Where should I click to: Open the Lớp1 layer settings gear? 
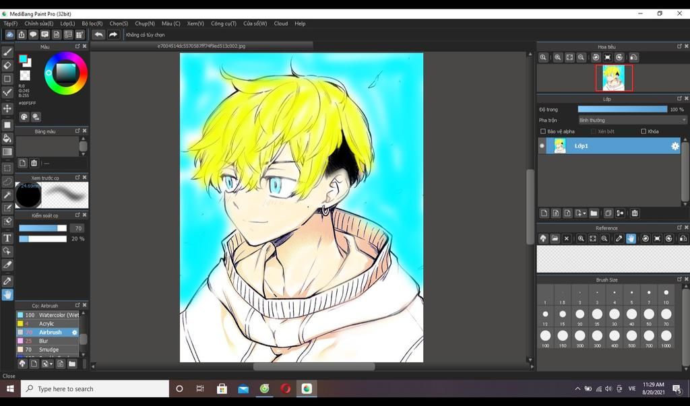tap(675, 146)
